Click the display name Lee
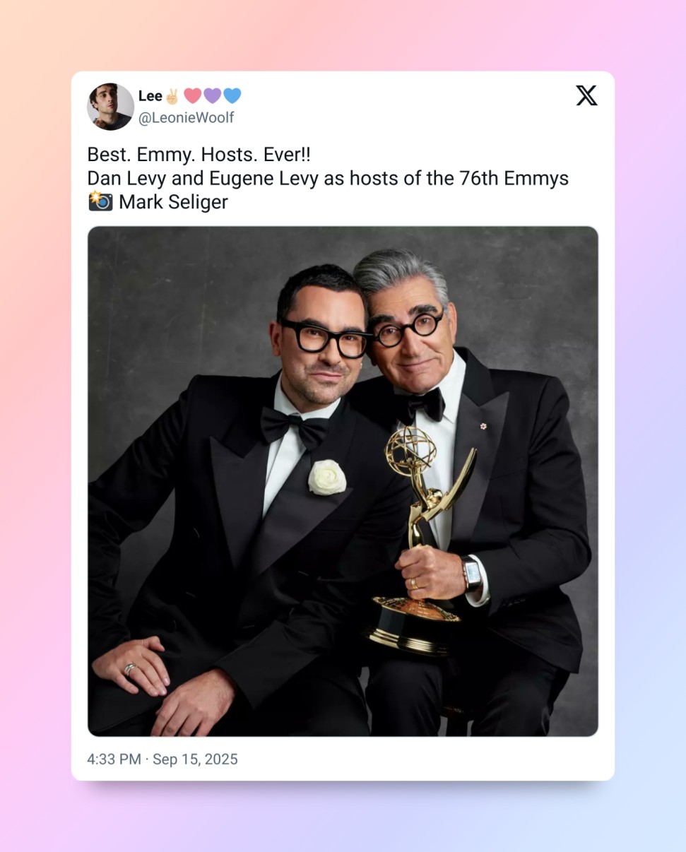Image resolution: width=686 pixels, height=852 pixels. pos(150,96)
